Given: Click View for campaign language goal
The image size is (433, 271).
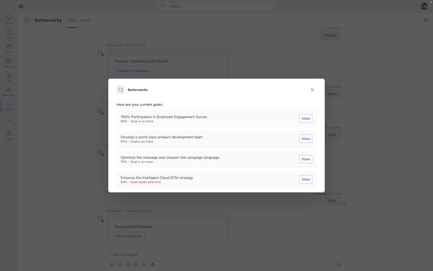Looking at the screenshot, I should tap(305, 159).
